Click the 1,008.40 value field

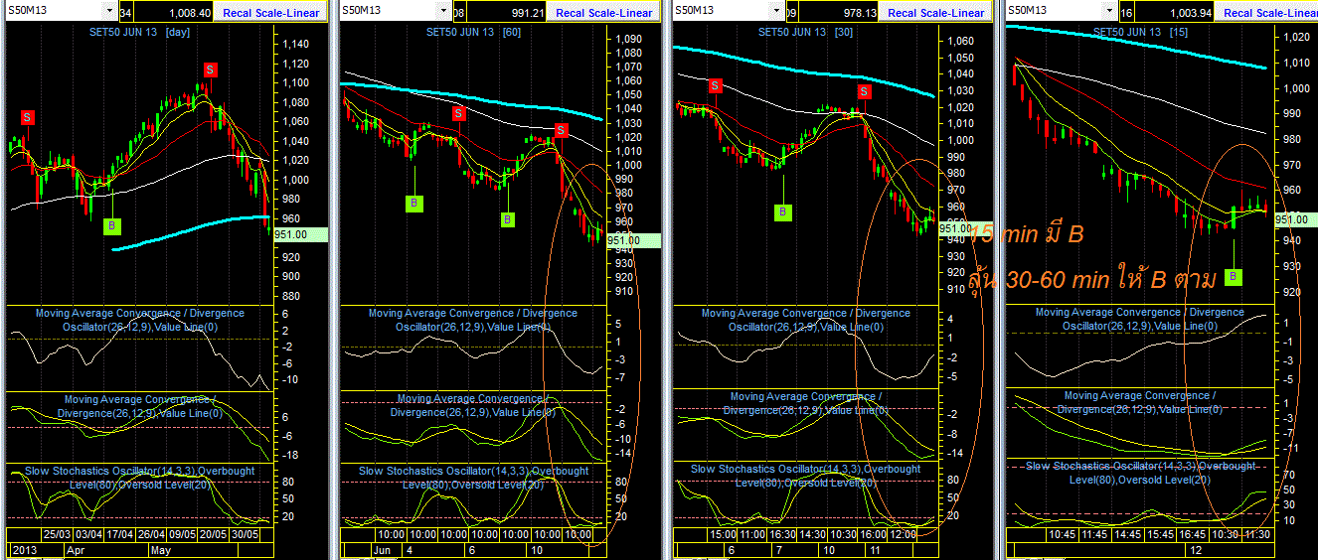174,13
